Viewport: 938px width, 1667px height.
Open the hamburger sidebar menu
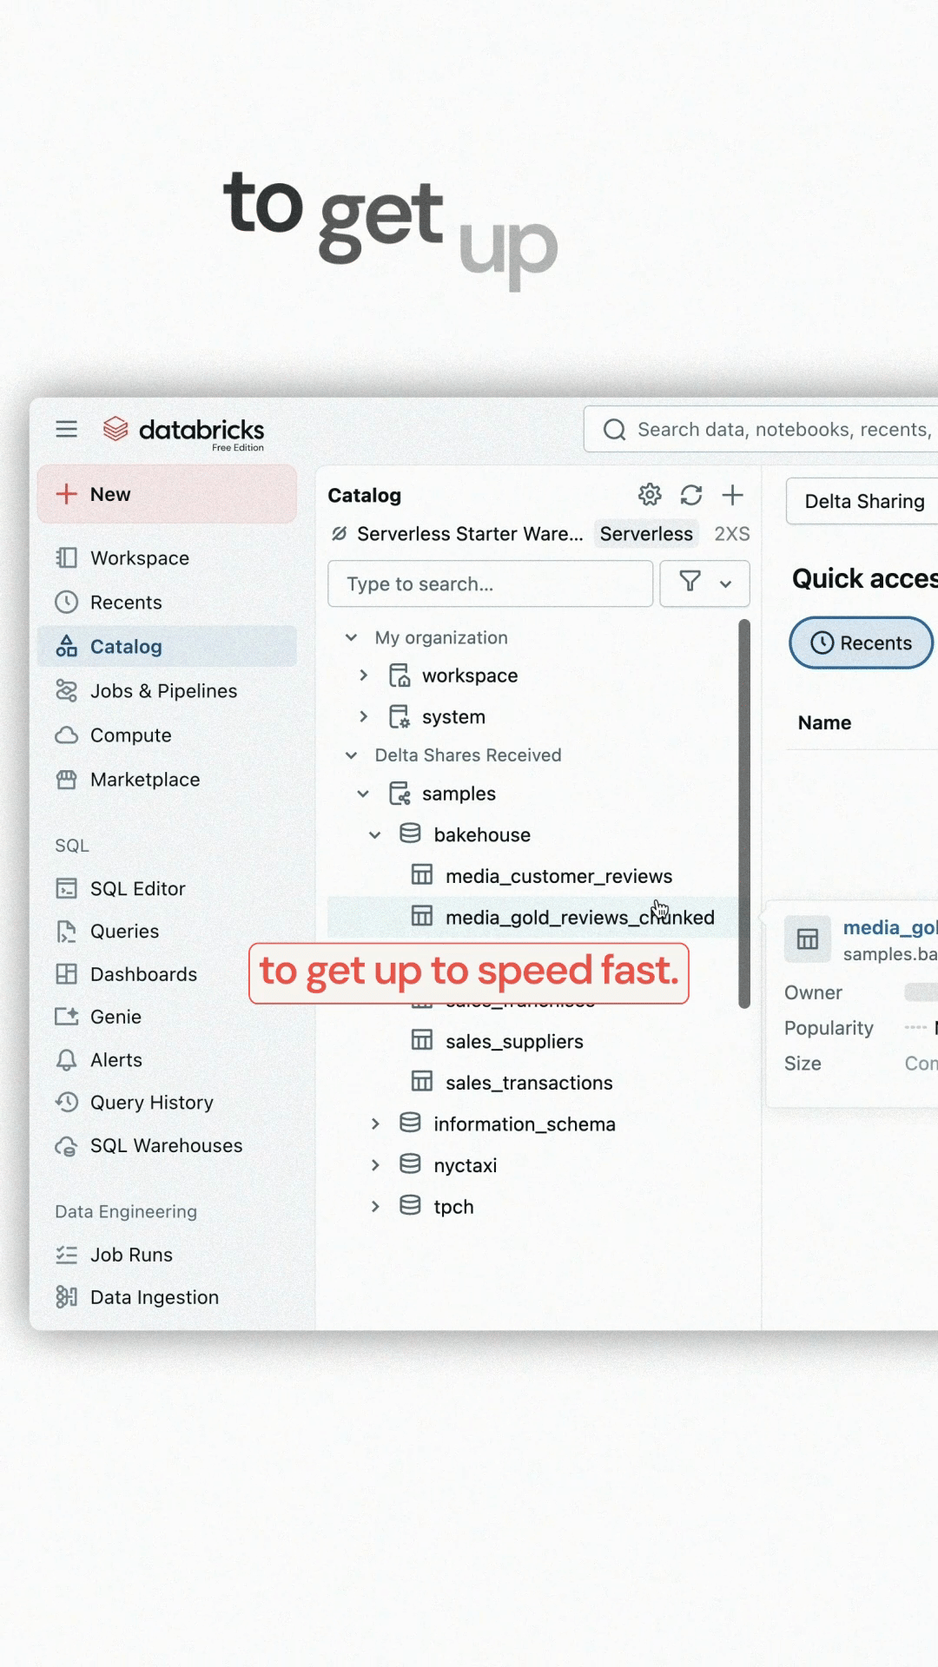(x=67, y=429)
